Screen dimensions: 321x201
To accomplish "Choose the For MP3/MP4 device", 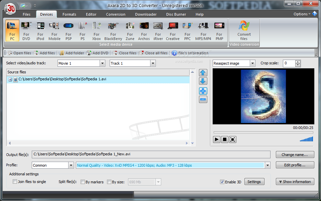I will tap(203, 31).
